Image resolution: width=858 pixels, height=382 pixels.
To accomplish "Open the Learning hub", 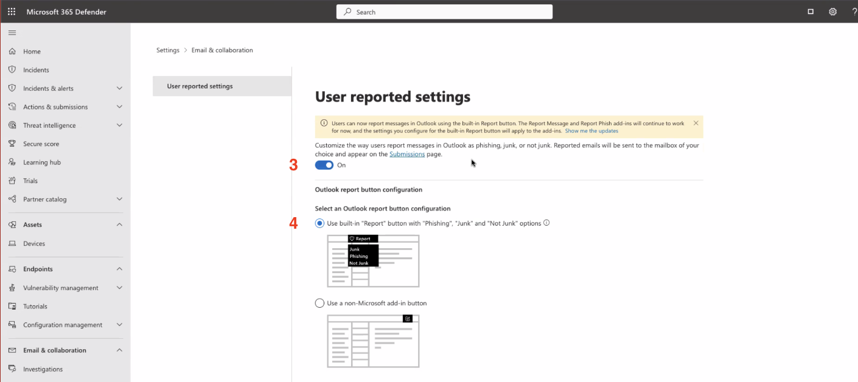I will tap(44, 162).
